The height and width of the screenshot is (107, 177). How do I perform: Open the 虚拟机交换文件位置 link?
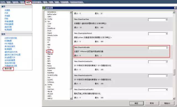12,55
